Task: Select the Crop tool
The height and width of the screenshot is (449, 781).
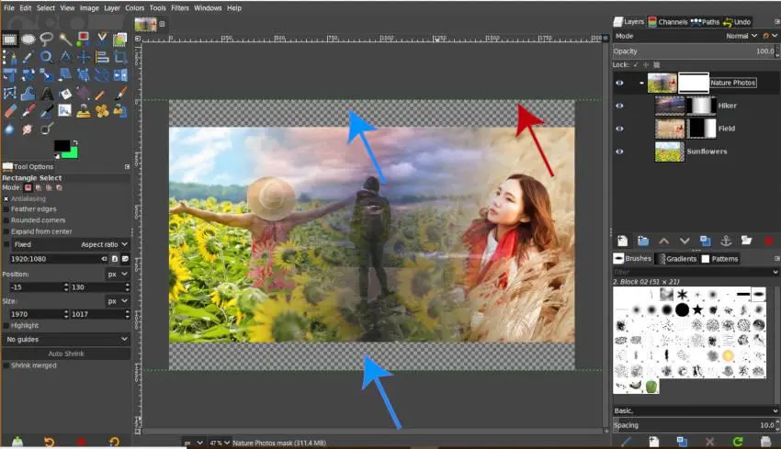Action: 120,57
